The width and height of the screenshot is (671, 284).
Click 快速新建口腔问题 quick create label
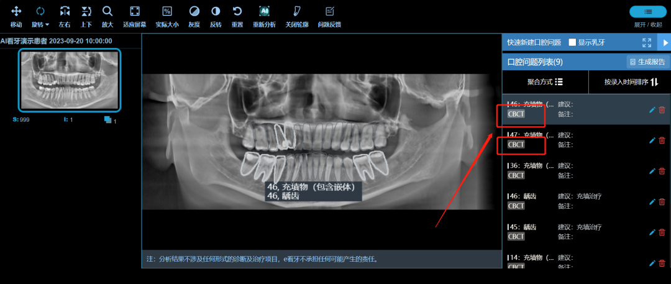pos(534,42)
